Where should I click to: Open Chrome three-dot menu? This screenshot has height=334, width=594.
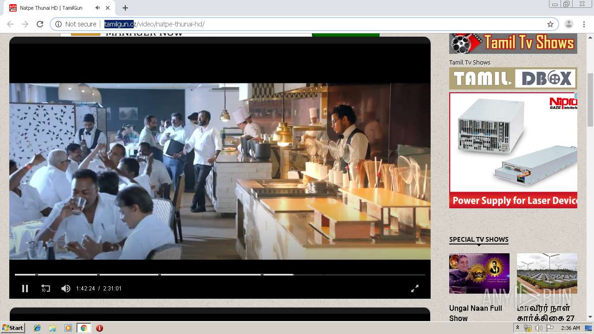584,24
